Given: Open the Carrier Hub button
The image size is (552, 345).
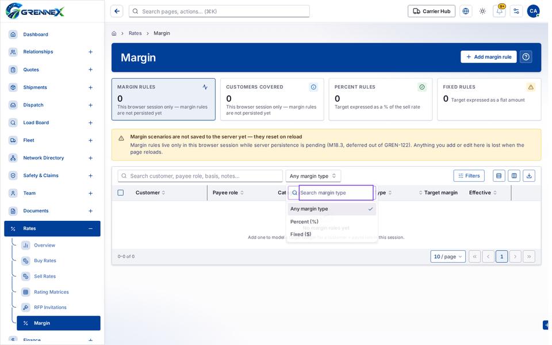Looking at the screenshot, I should click(x=431, y=11).
